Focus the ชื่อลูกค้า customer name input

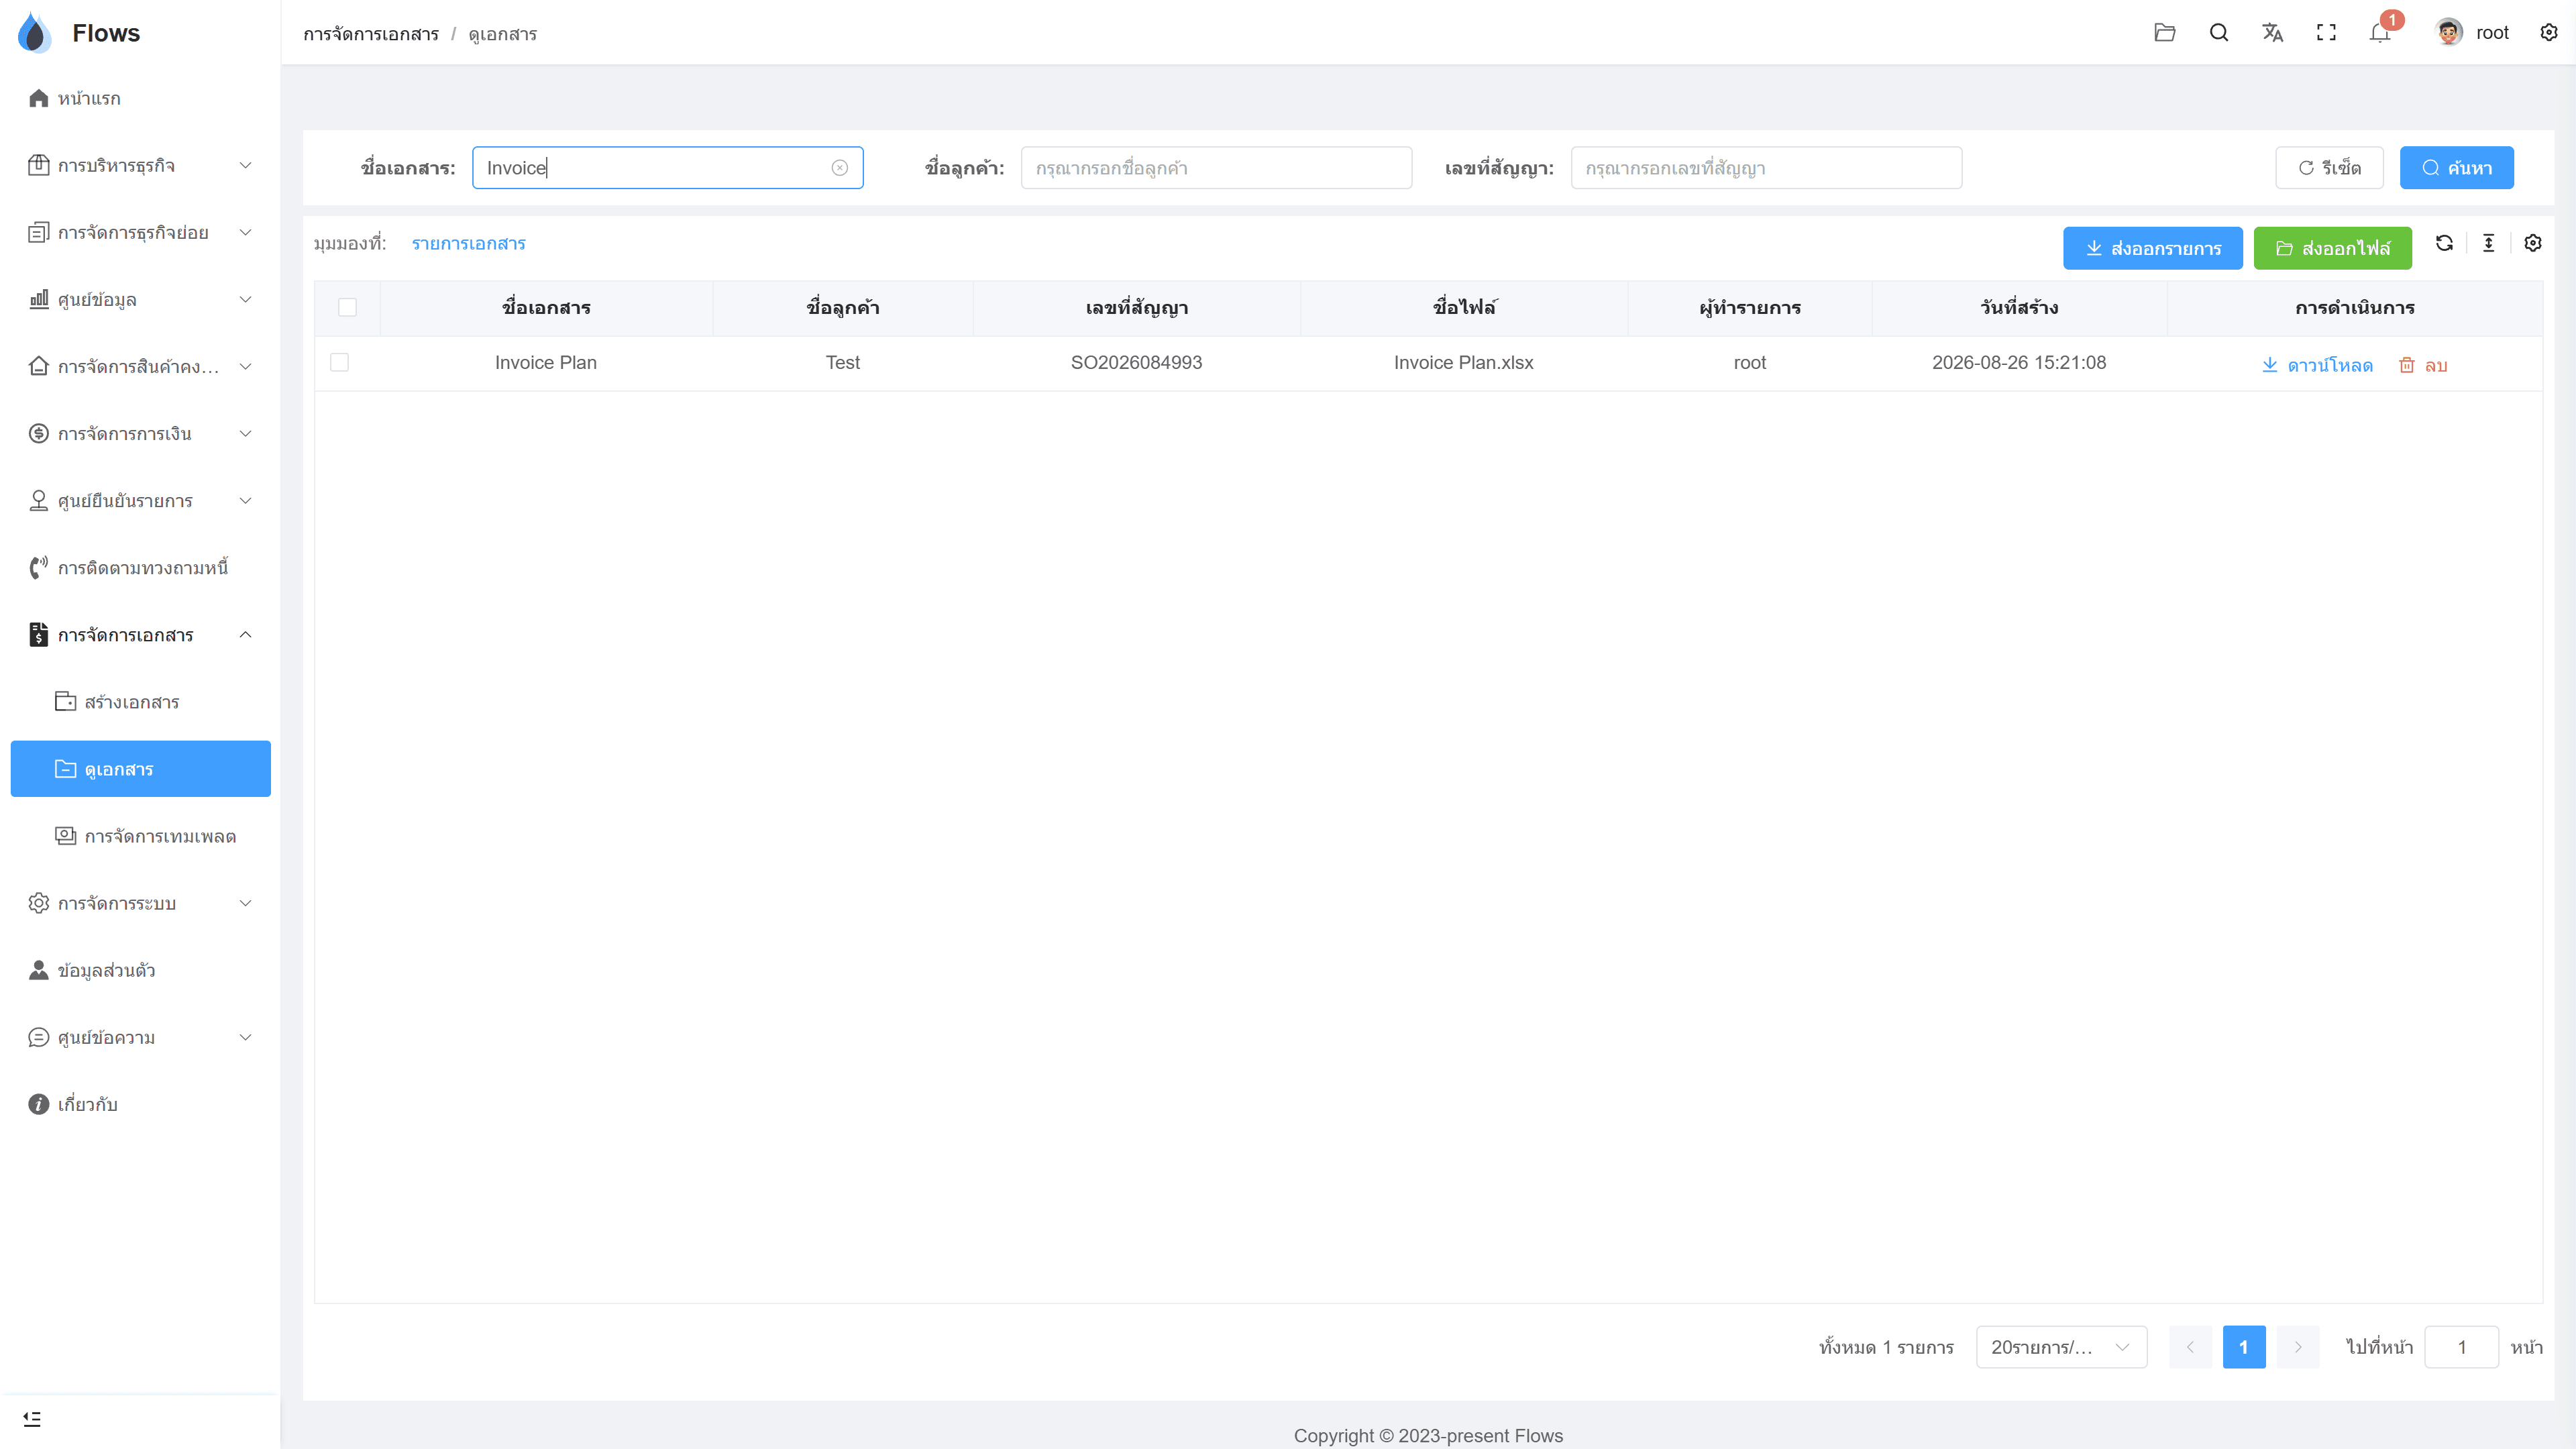coord(1216,168)
